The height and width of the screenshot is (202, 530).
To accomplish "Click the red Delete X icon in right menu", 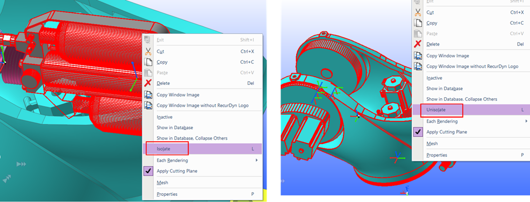I will (x=418, y=44).
